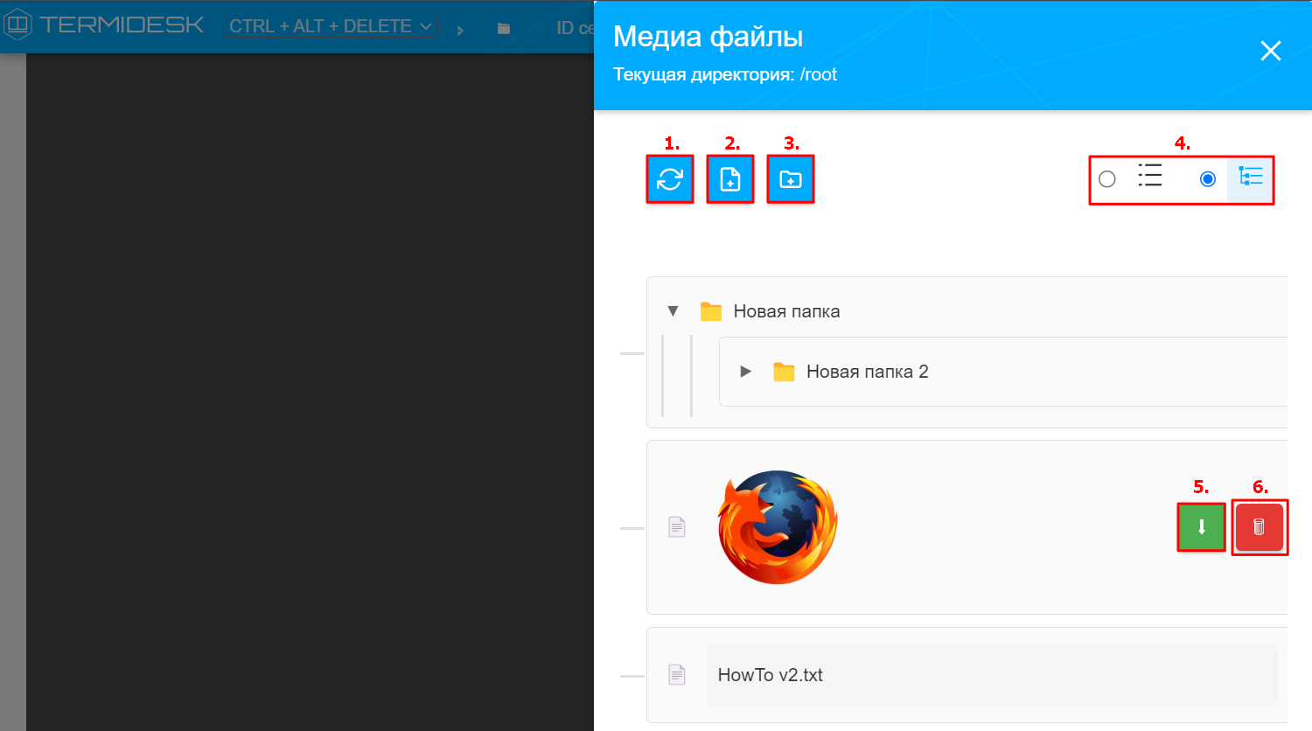The image size is (1312, 731).
Task: Expand the Новая папка 2 folder
Action: pyautogui.click(x=746, y=372)
